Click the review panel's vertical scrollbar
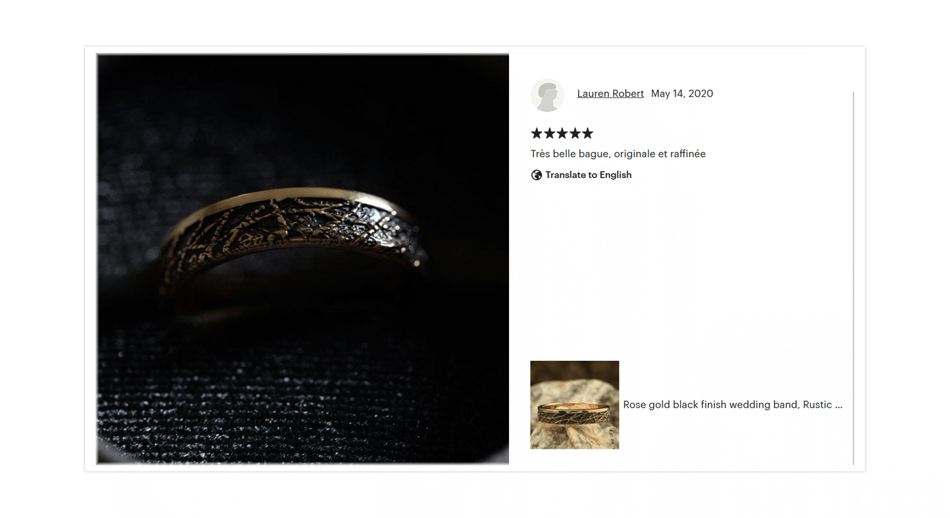 pos(853,278)
